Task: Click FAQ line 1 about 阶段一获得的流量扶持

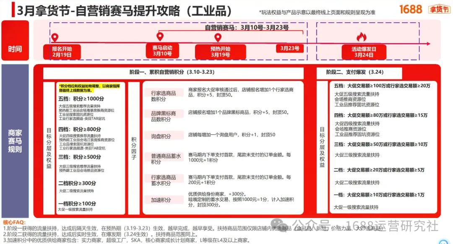Action: click(193, 228)
